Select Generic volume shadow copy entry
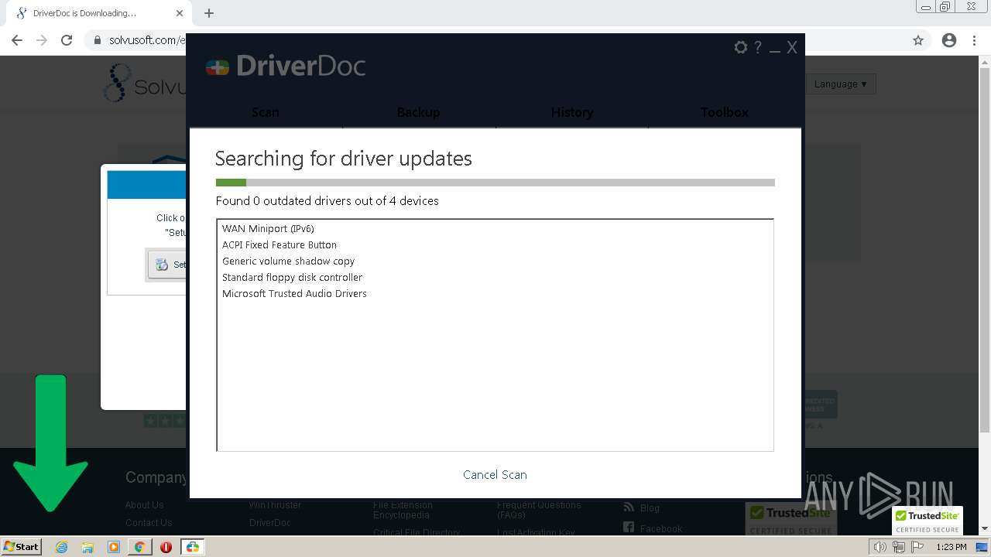The width and height of the screenshot is (991, 557). tap(288, 261)
